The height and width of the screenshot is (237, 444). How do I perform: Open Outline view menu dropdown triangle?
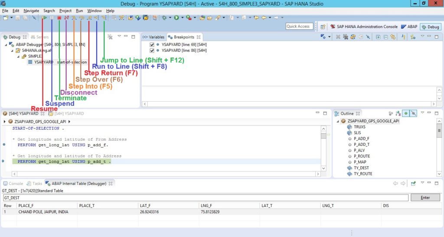(422, 112)
